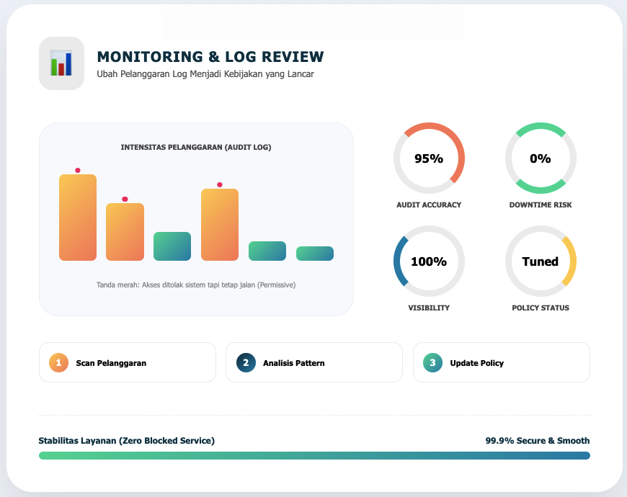Click the 99.9% Secure & Smooth label
The width and height of the screenshot is (627, 497).
[537, 440]
